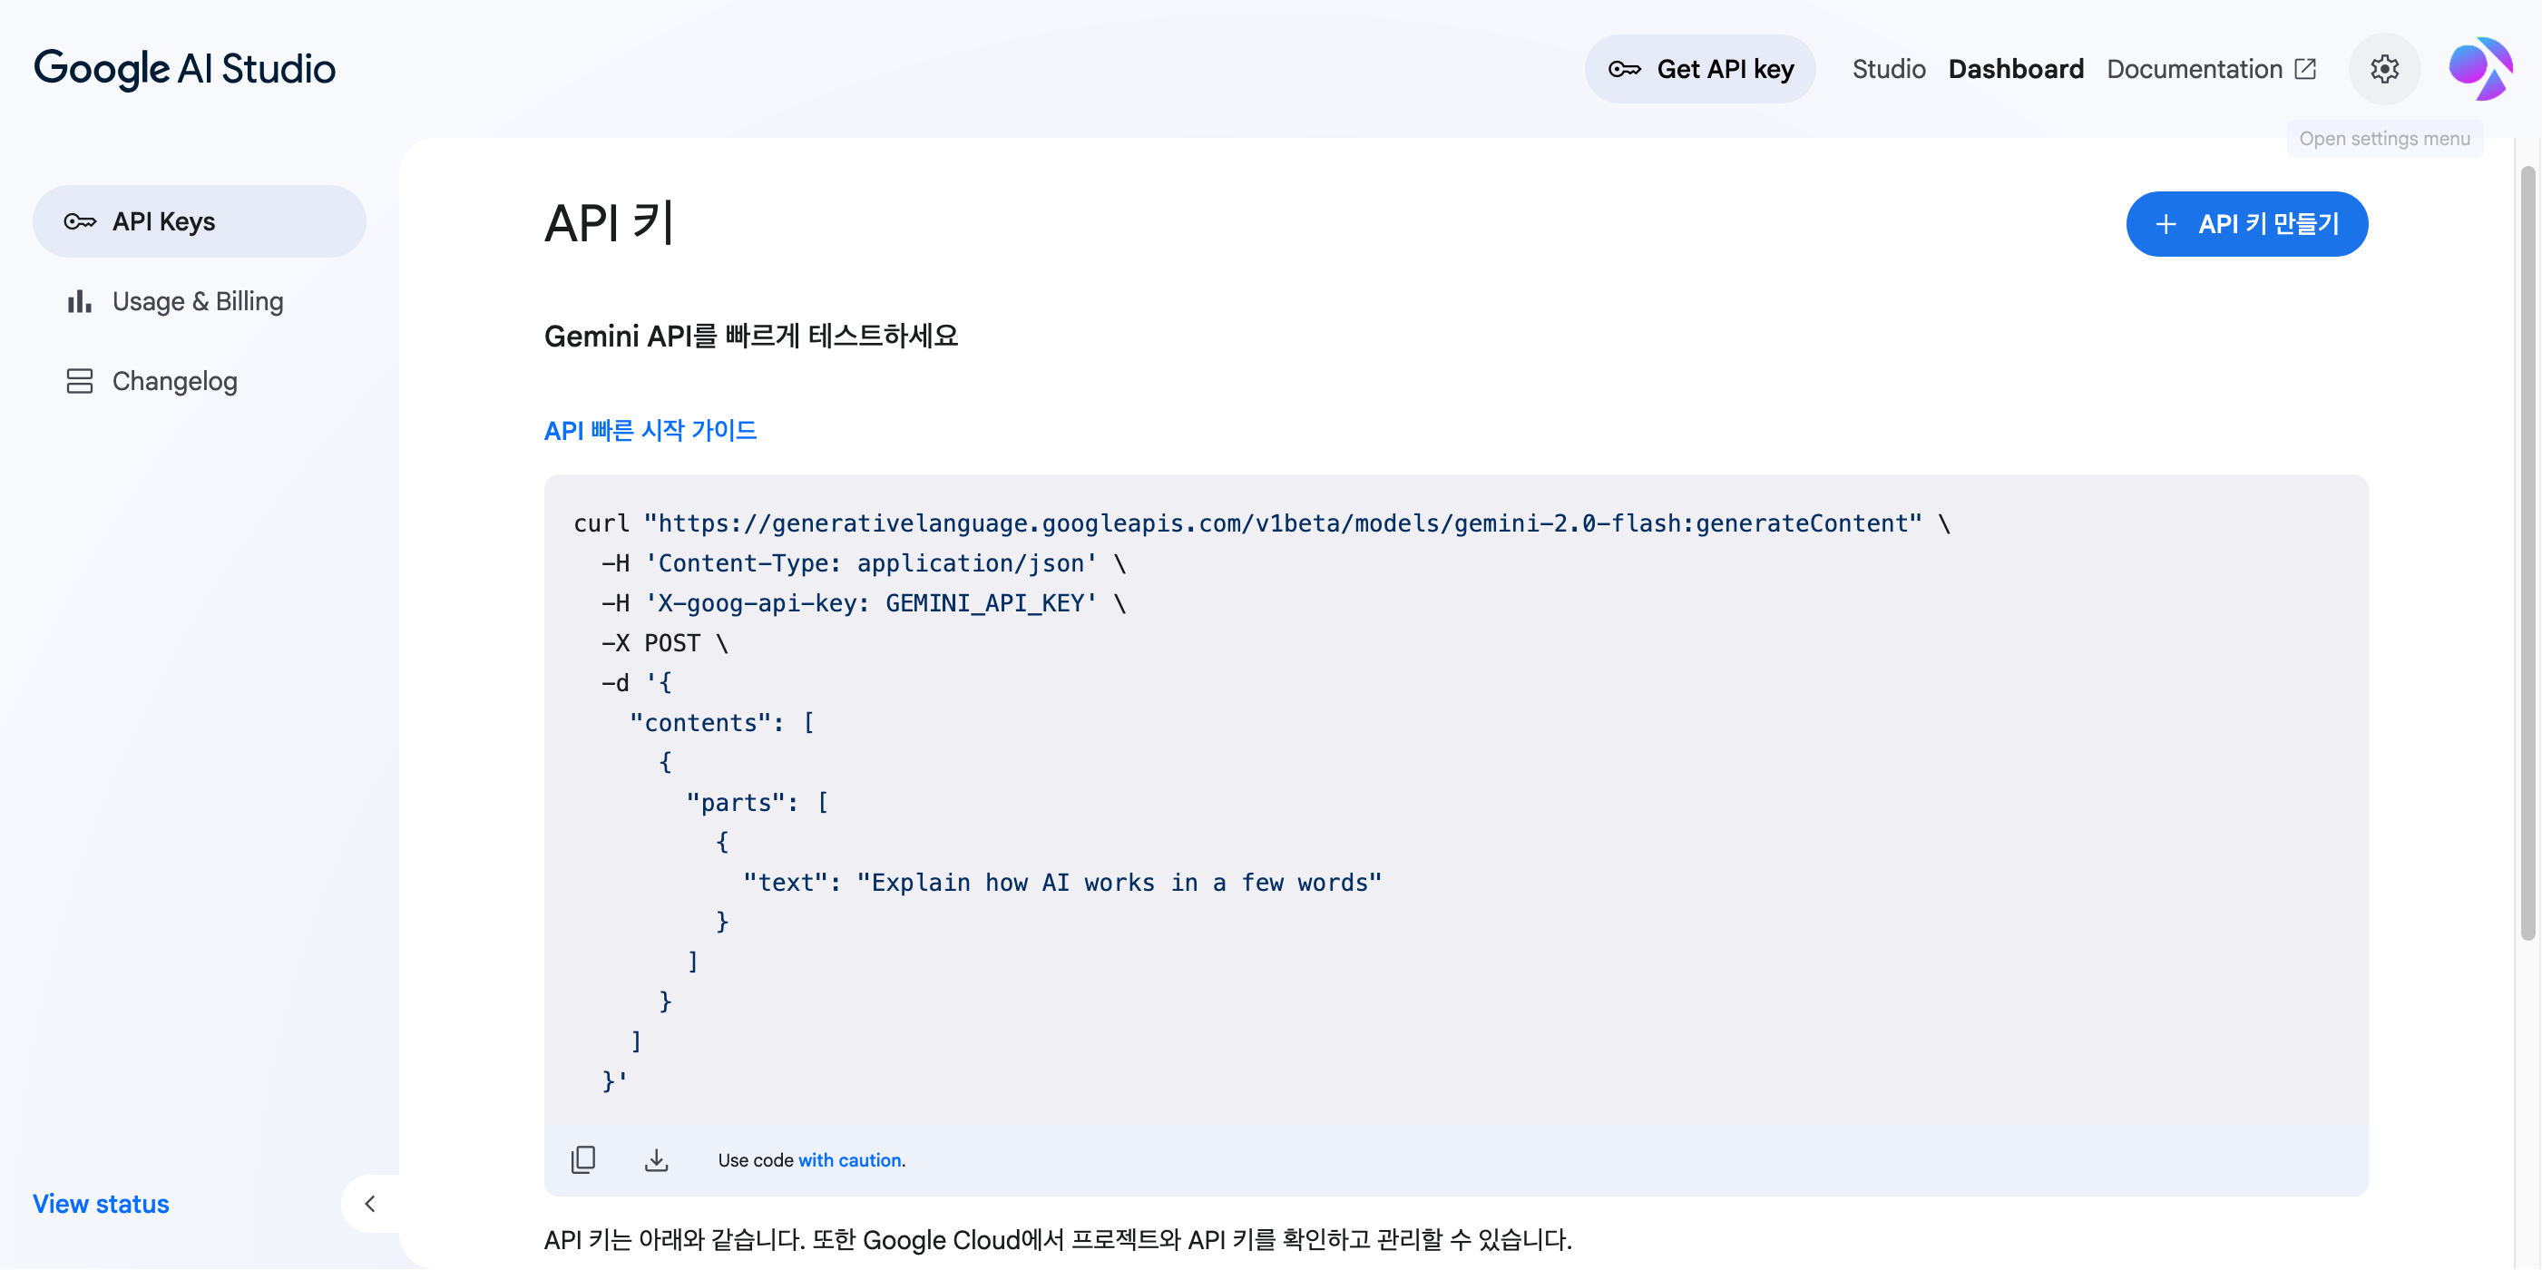The width and height of the screenshot is (2542, 1270).
Task: Click the '"parts": [' code line
Action: click(x=758, y=803)
